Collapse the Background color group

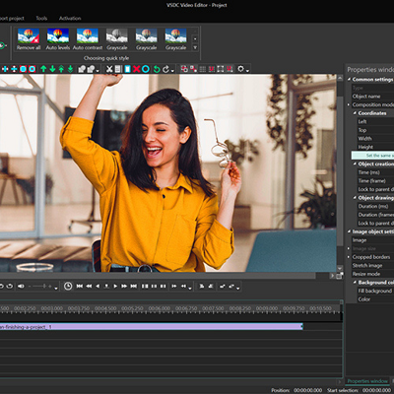(355, 283)
